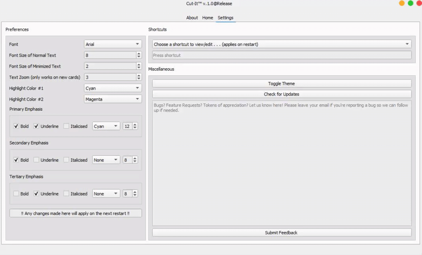Screen dimensions: 422x255
Task: Open Primary Emphasis Cyan color dropdown
Action: (106, 126)
